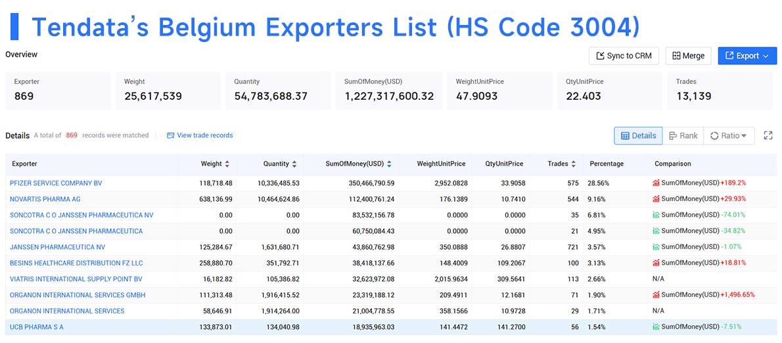Click comparison icon next to -1.07%
The image size is (782, 343).
point(656,247)
